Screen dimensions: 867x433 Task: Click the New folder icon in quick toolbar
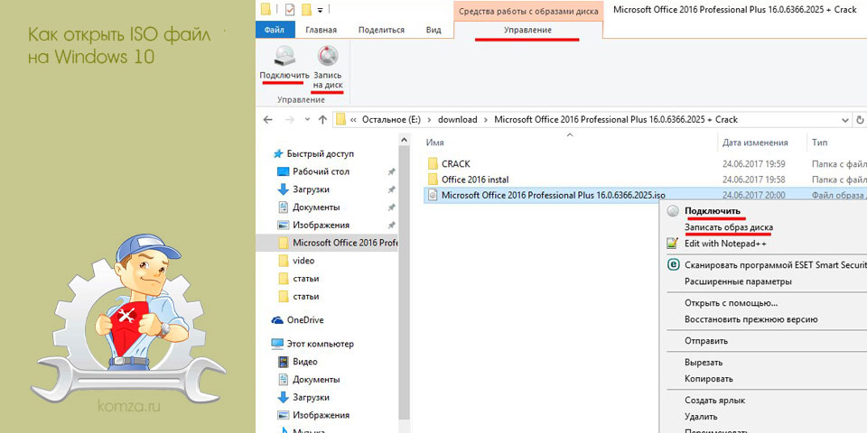click(x=307, y=9)
